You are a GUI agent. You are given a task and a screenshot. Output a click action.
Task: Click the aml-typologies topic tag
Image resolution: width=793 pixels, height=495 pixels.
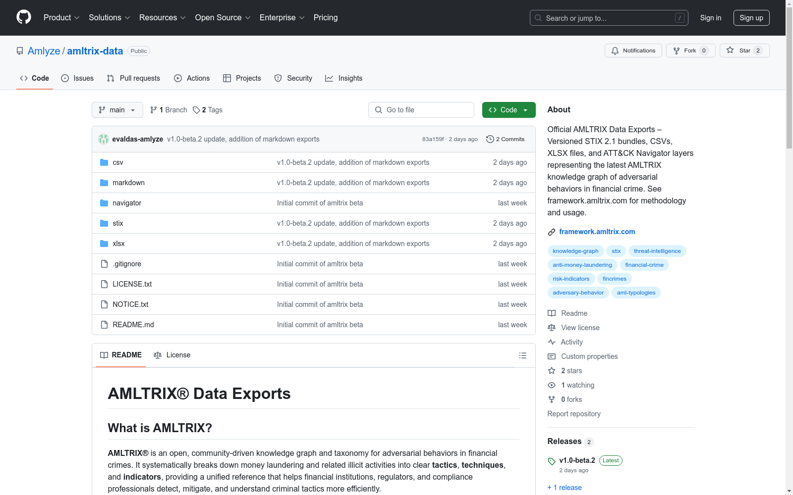pos(636,293)
